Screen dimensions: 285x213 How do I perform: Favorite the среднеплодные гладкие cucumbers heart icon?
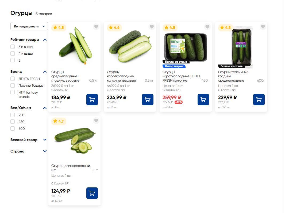coord(96,27)
